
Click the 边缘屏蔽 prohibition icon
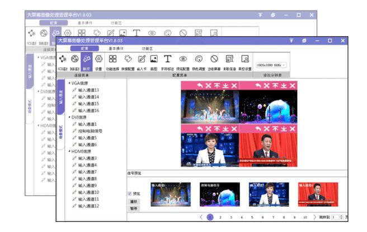pos(214,59)
